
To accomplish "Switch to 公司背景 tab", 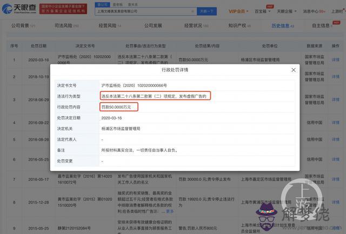I will (23, 26).
